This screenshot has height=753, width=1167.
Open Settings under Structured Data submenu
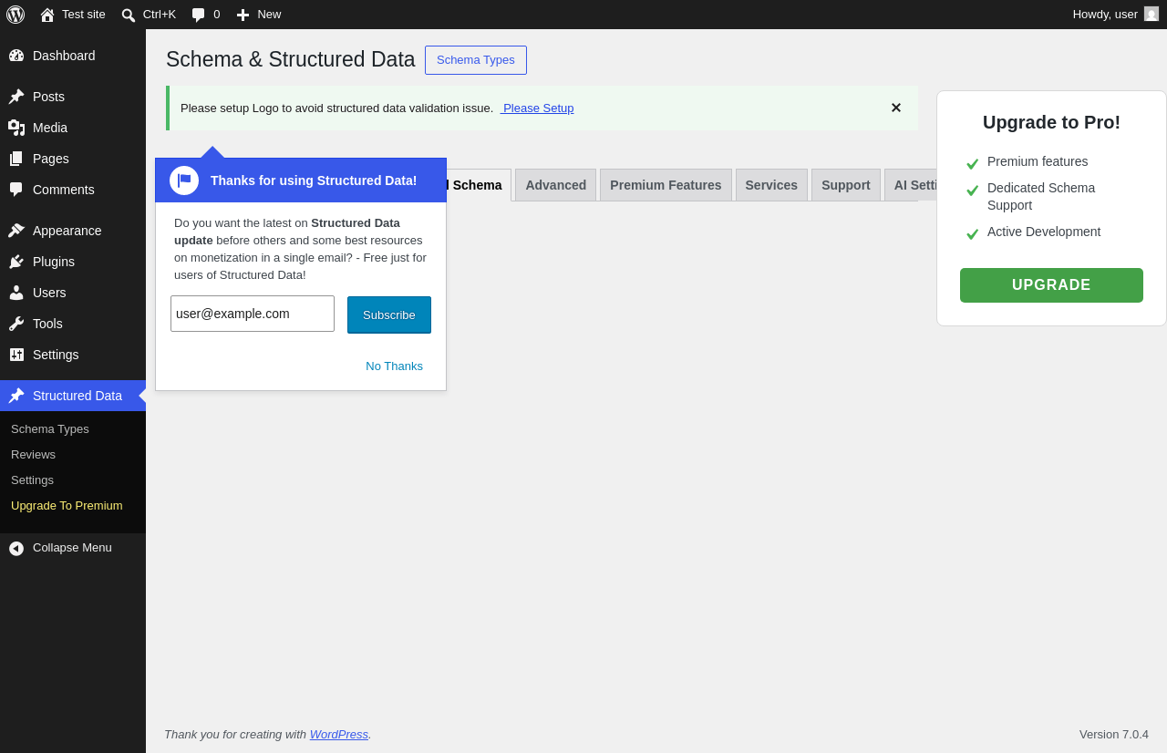[x=32, y=480]
